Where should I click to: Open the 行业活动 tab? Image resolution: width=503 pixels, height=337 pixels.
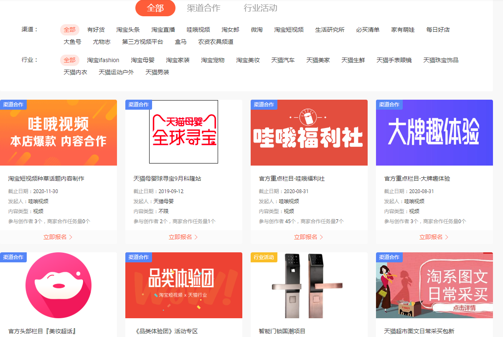pyautogui.click(x=260, y=8)
